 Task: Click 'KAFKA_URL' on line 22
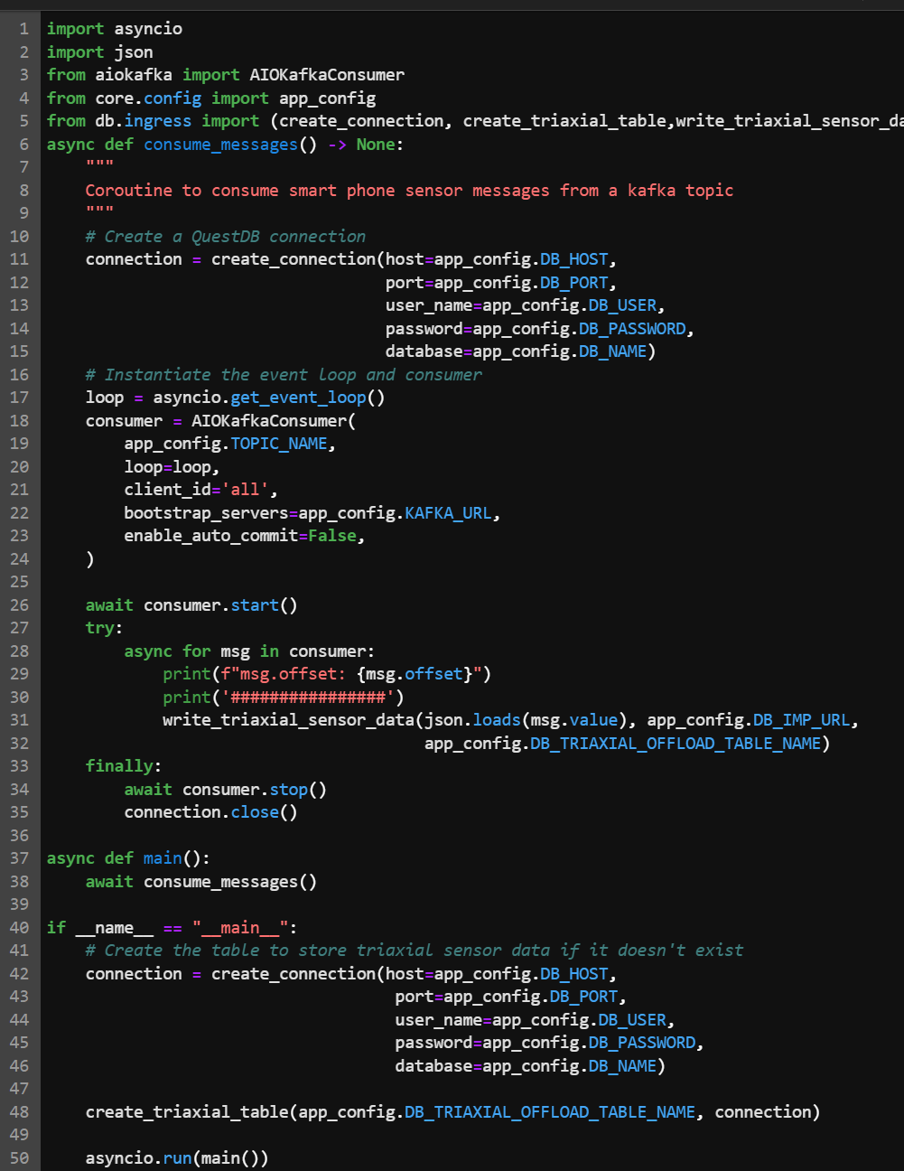pyautogui.click(x=448, y=513)
